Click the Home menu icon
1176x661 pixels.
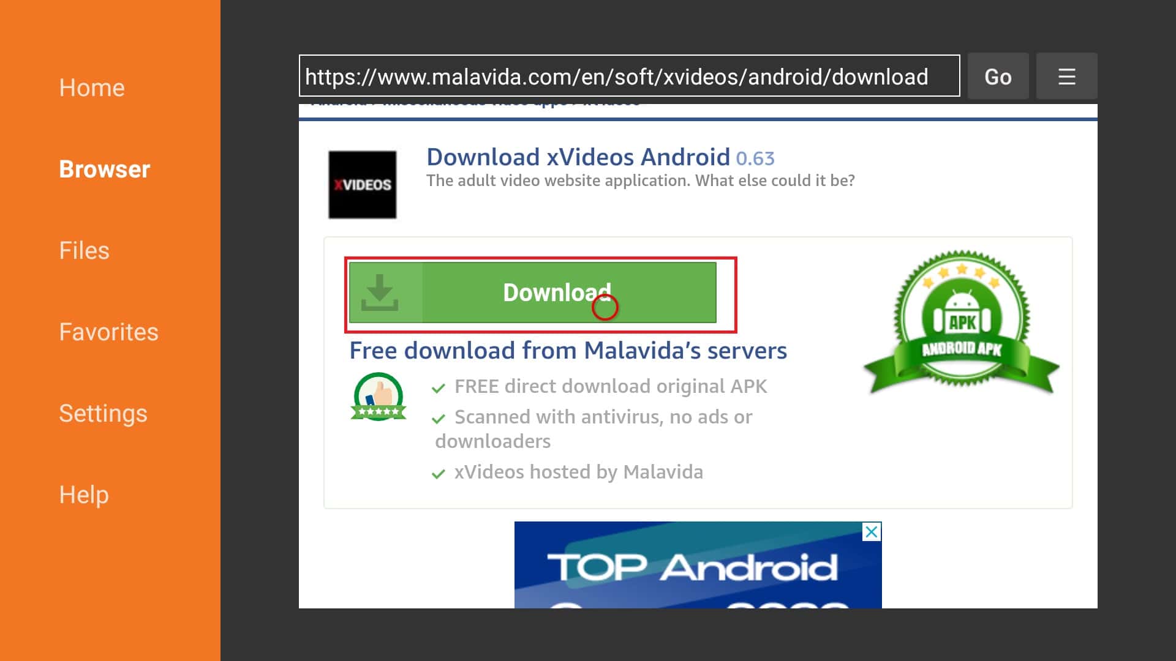pos(91,86)
